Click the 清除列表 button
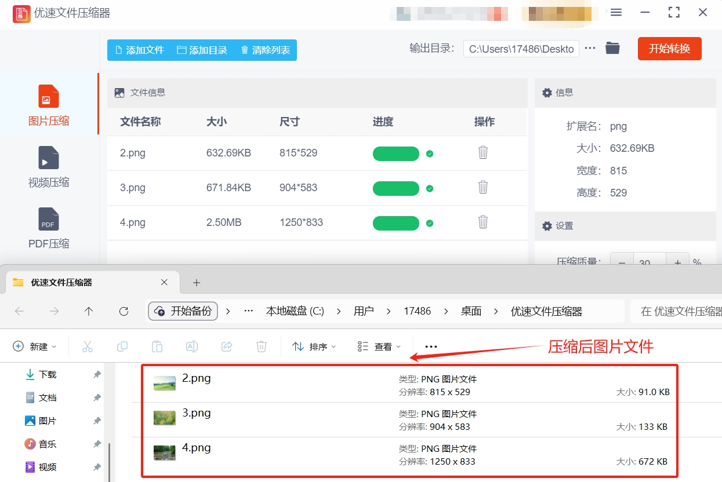The image size is (722, 482). (265, 50)
